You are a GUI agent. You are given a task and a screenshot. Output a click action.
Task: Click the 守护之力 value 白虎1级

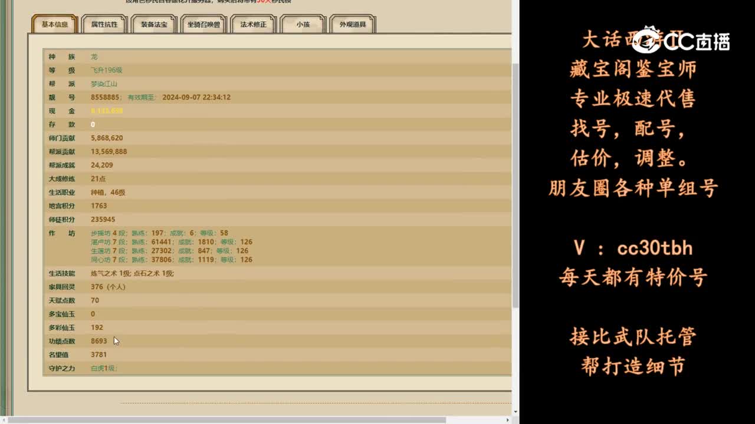tap(104, 368)
